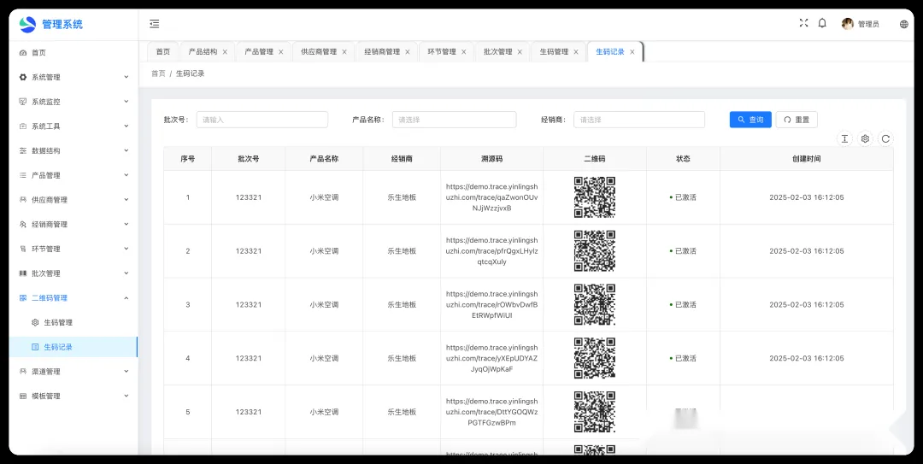Expand the 系统管理 menu chevron

pos(126,77)
